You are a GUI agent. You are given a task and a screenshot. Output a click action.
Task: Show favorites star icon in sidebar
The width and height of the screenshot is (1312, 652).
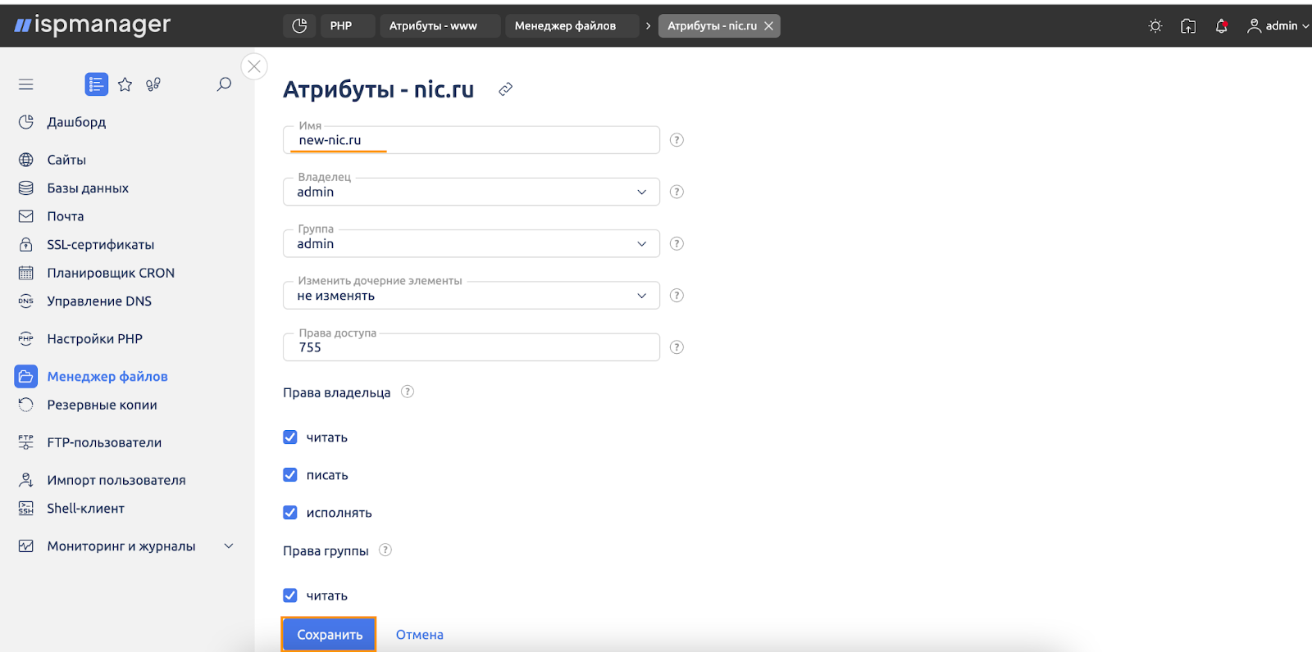[x=125, y=84]
